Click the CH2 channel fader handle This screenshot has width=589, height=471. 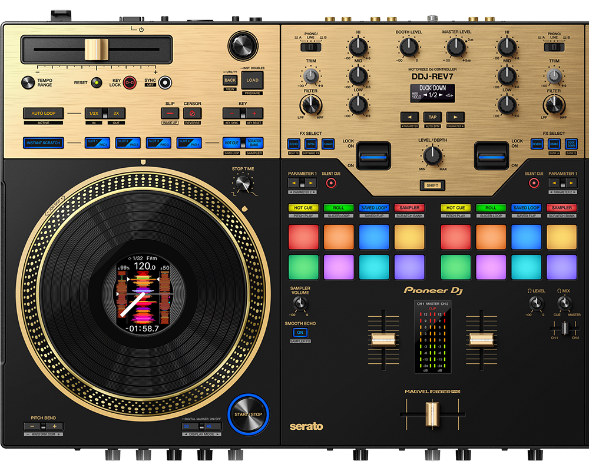[481, 340]
